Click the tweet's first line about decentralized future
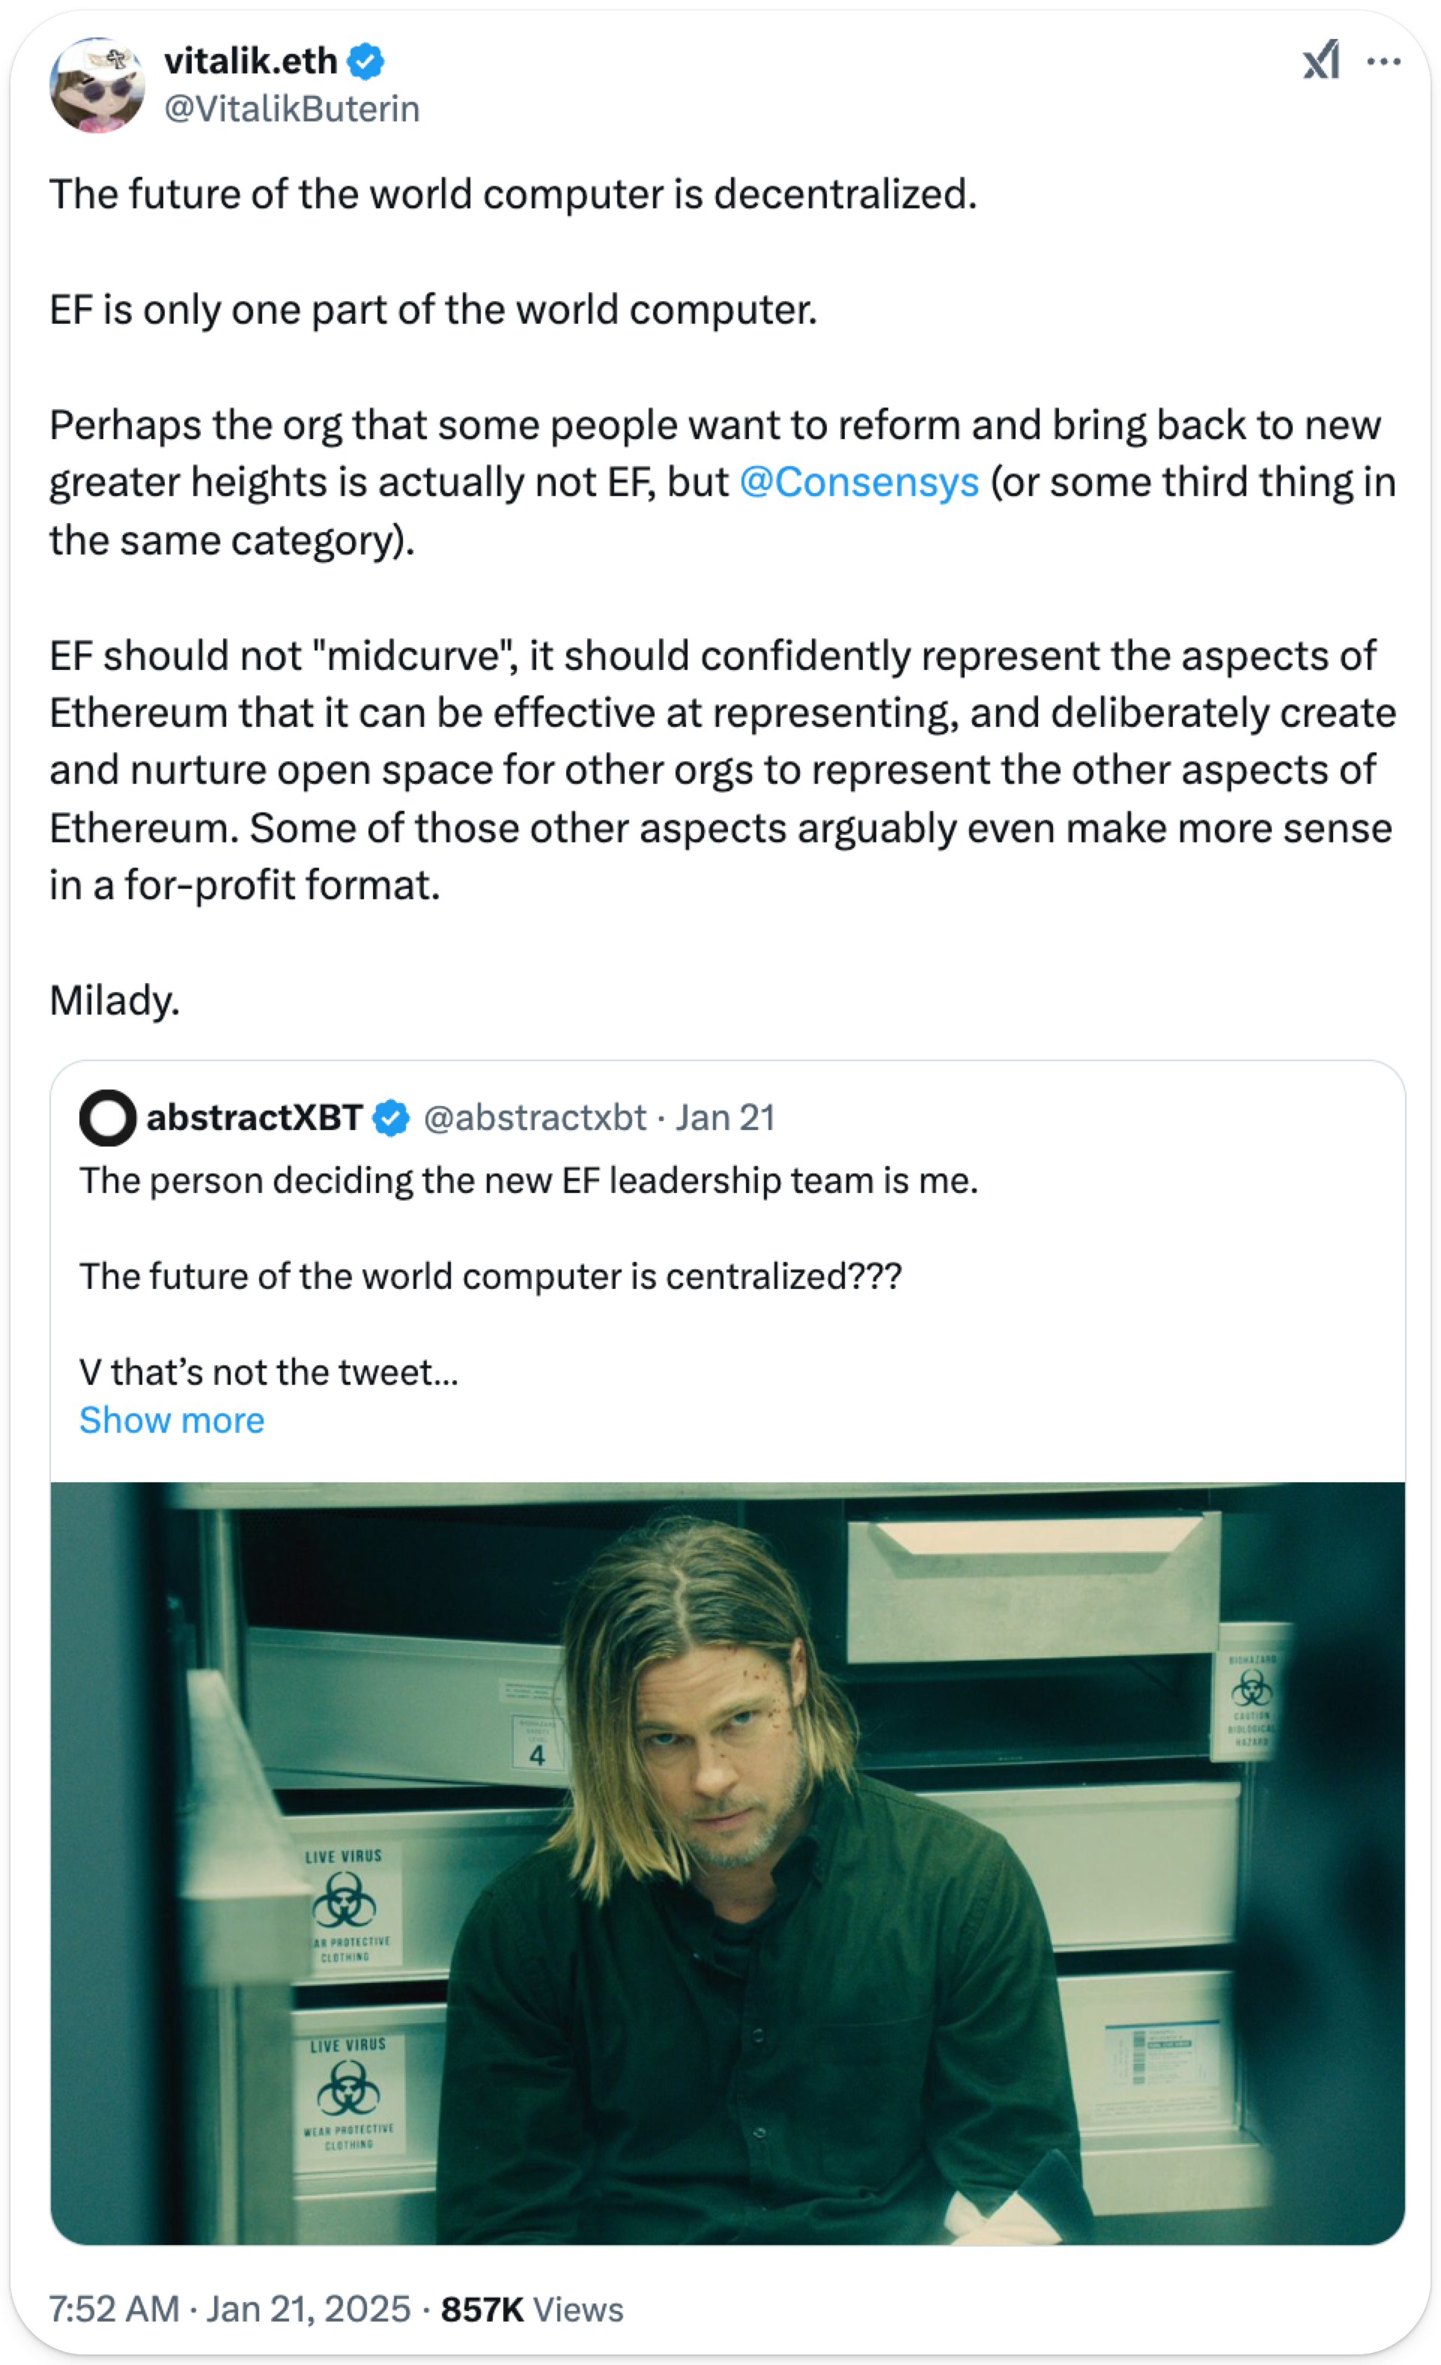The height and width of the screenshot is (2365, 1441). click(513, 194)
